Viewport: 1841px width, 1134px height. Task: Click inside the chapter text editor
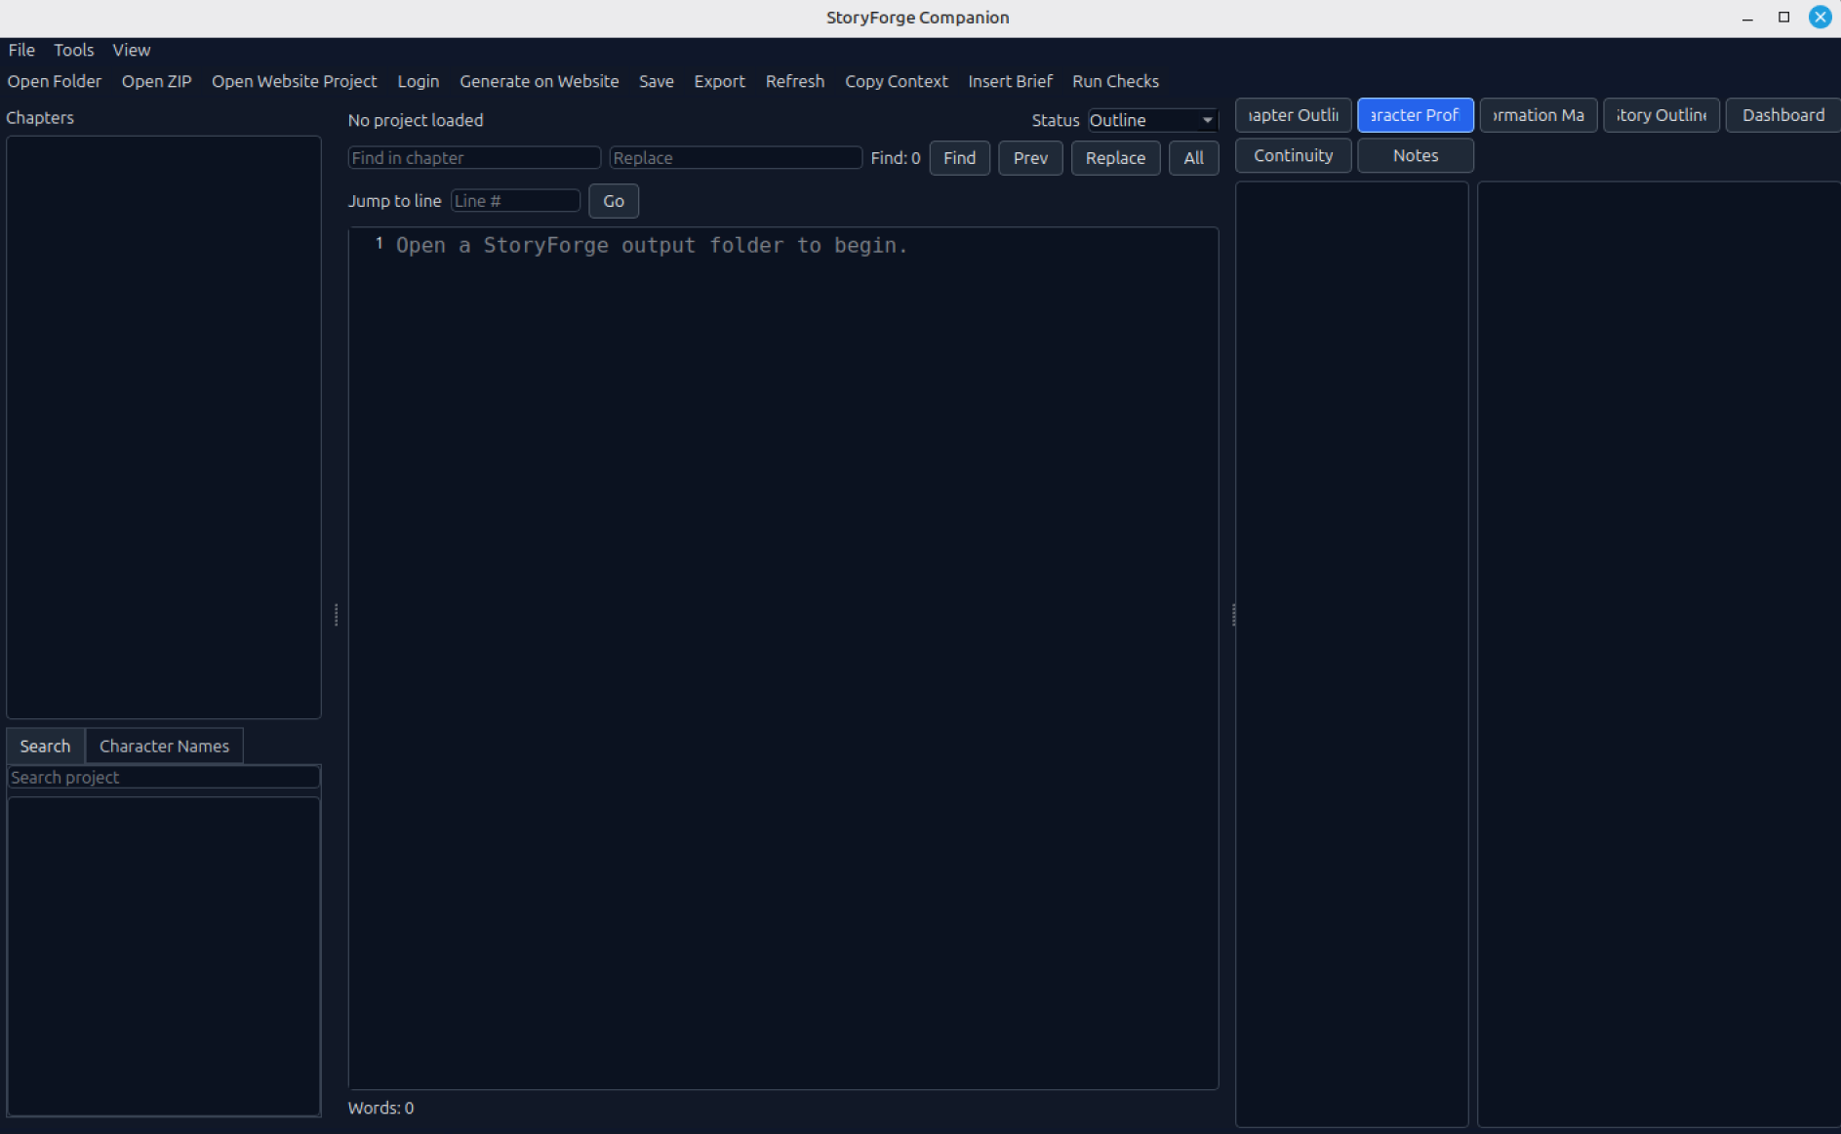783,659
